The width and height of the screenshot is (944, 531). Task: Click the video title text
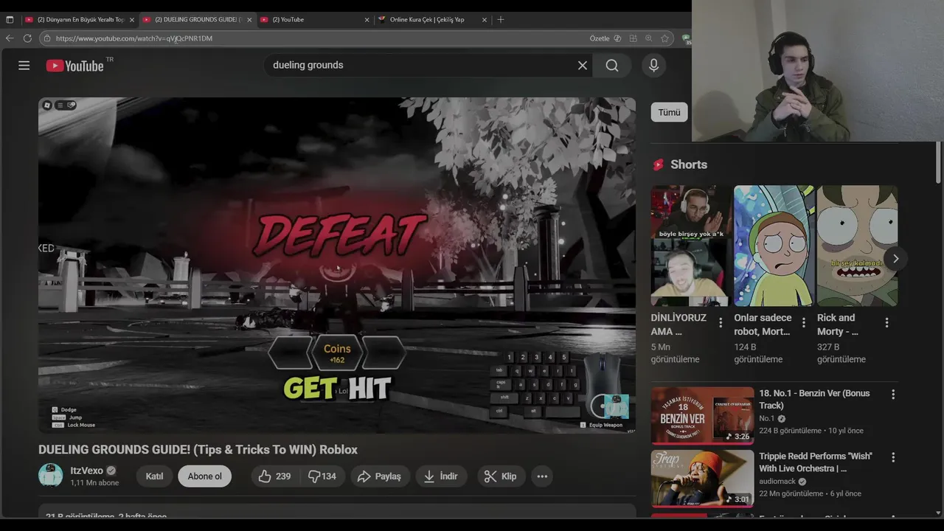198,450
